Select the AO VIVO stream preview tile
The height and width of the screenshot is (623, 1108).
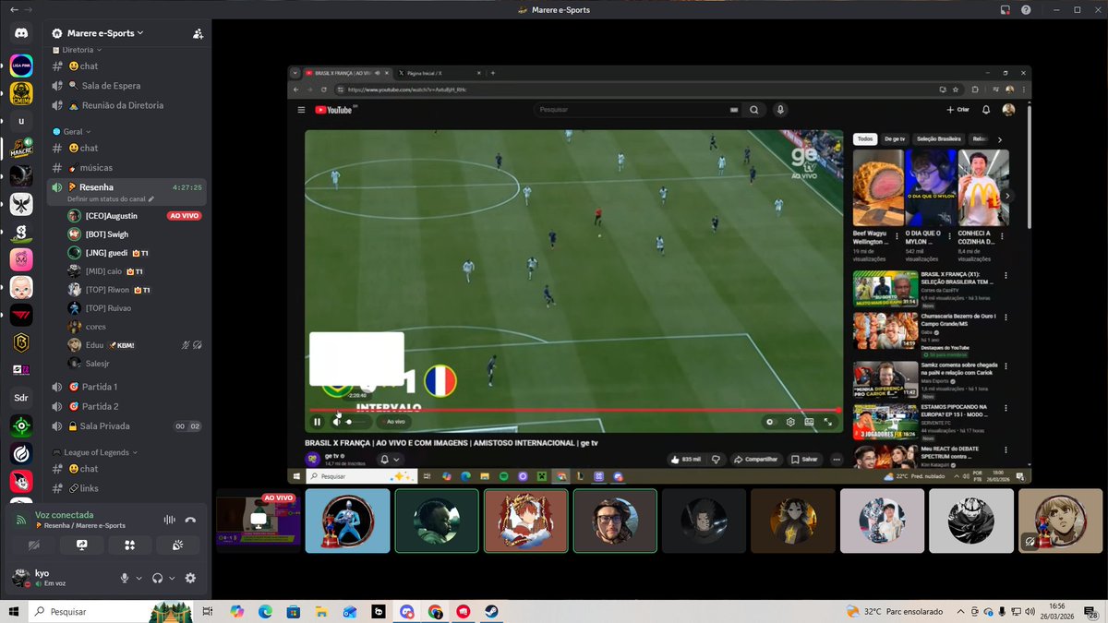pyautogui.click(x=259, y=521)
